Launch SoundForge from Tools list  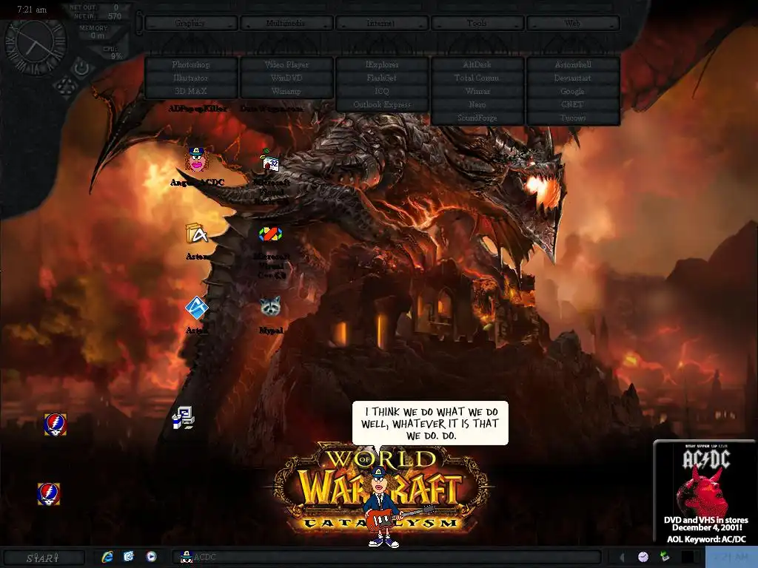(x=477, y=118)
